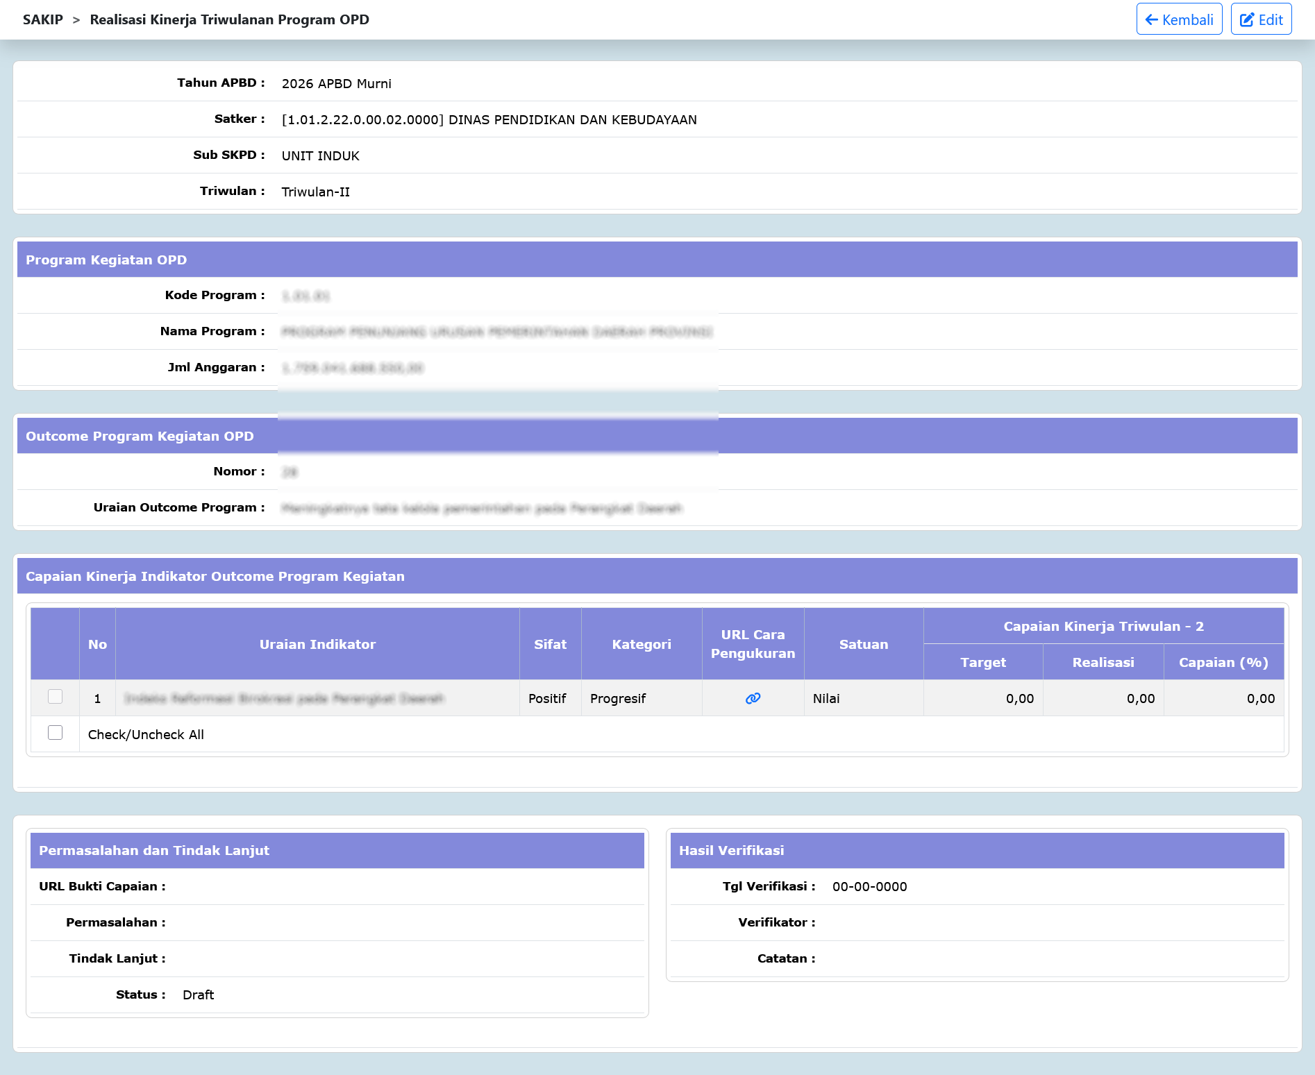Click the SAKIP breadcrumb
The height and width of the screenshot is (1075, 1315).
click(x=43, y=19)
